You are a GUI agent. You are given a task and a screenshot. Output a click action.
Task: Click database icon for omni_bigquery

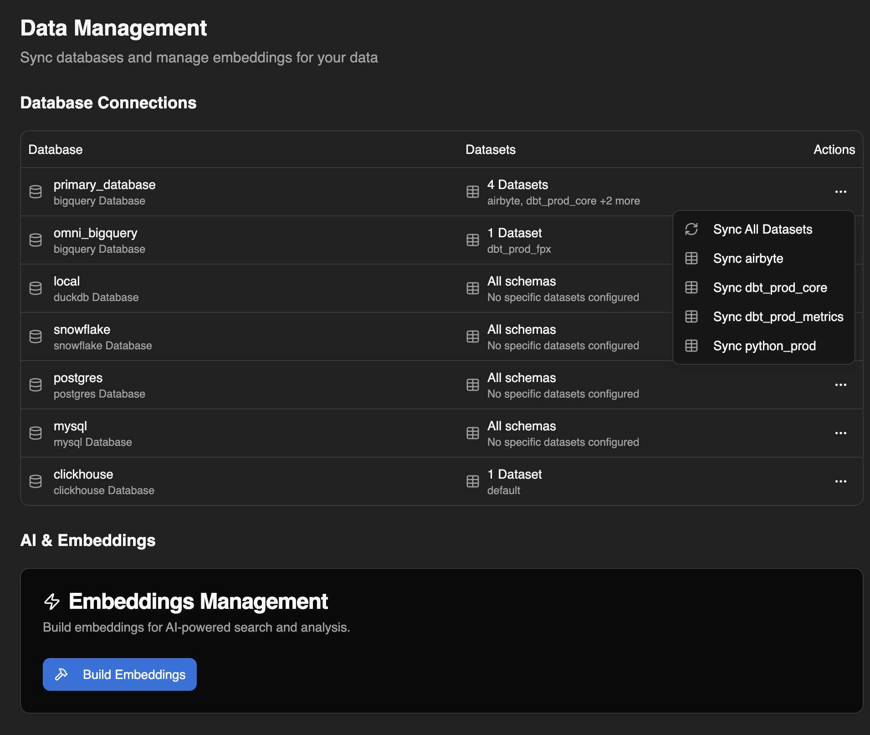[x=36, y=240]
